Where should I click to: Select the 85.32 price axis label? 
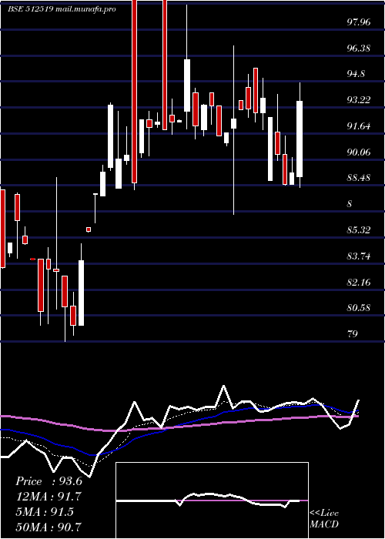tap(359, 230)
